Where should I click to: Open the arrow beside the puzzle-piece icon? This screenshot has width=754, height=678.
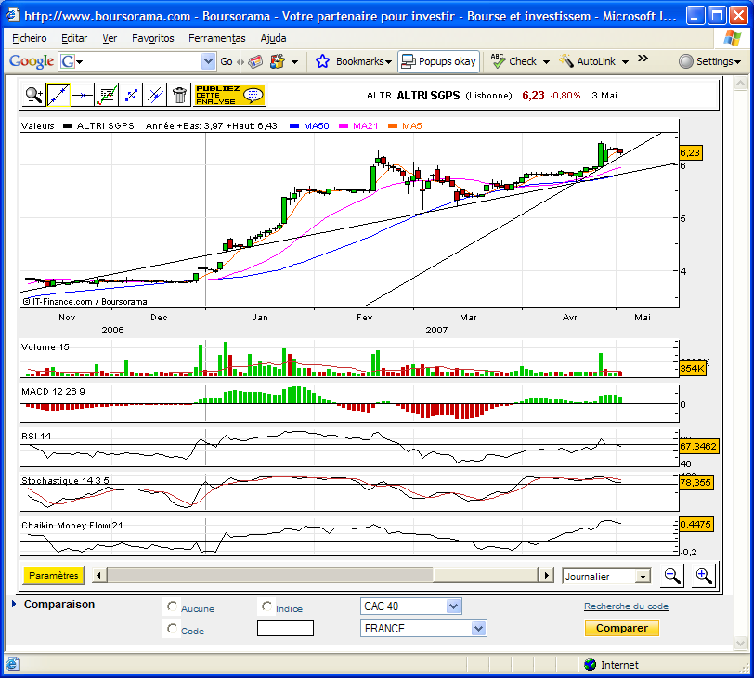click(294, 62)
